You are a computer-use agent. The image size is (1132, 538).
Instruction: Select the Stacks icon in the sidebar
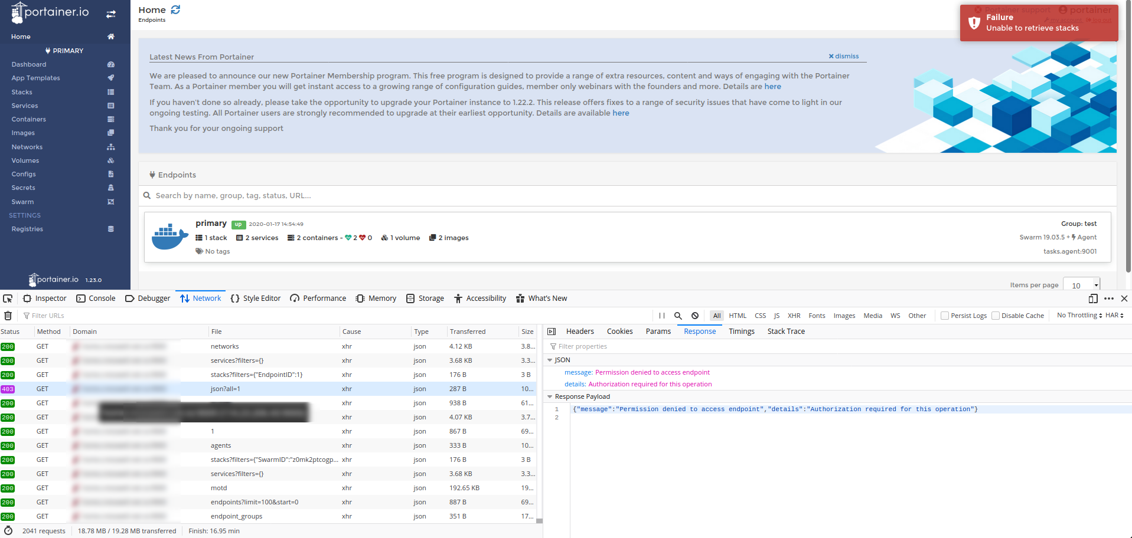point(111,92)
